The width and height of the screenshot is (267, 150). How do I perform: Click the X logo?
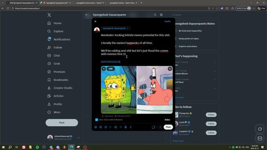[49, 15]
